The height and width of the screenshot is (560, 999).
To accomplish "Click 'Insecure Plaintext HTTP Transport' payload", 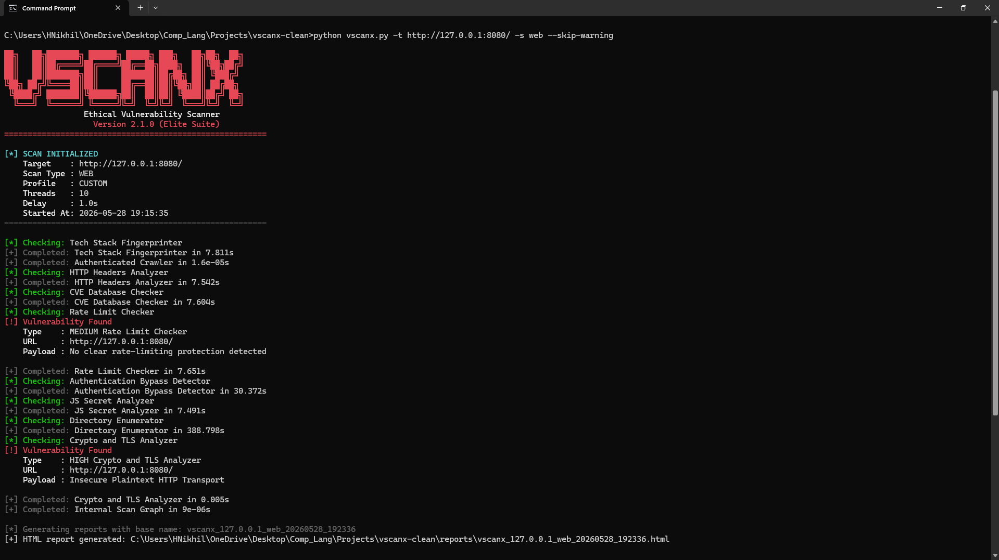I will (x=147, y=480).
